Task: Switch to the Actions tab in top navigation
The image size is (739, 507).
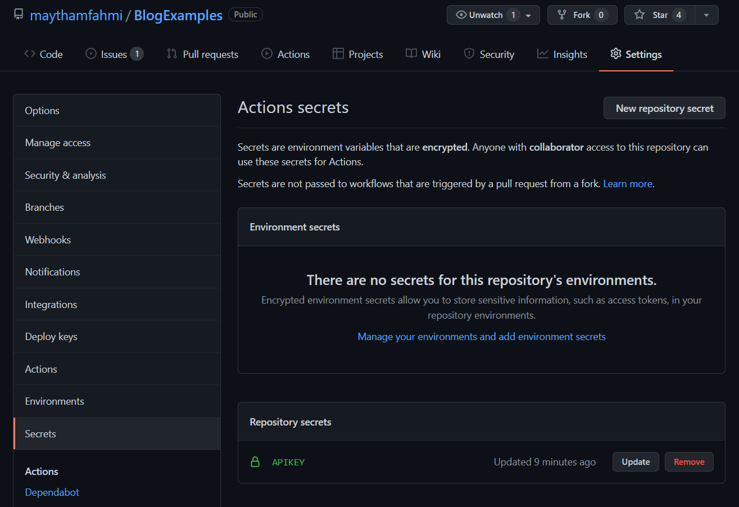Action: [285, 54]
